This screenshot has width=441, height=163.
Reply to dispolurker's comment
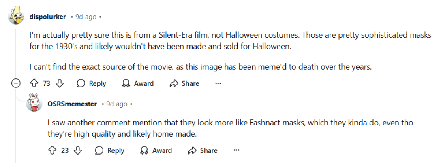tap(92, 83)
